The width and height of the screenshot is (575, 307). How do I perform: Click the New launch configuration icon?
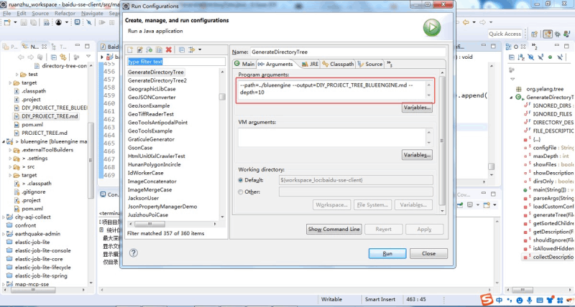click(130, 49)
